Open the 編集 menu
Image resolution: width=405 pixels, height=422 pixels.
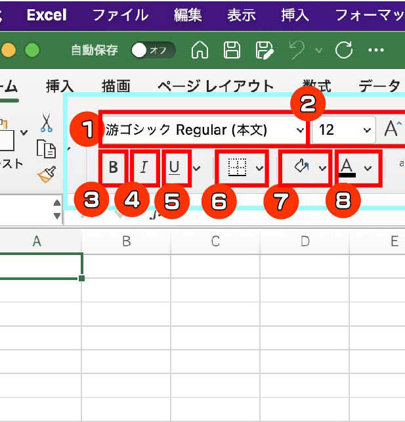click(x=188, y=15)
